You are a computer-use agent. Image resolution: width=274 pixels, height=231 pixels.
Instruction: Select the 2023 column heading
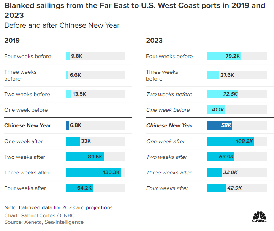tap(154, 40)
